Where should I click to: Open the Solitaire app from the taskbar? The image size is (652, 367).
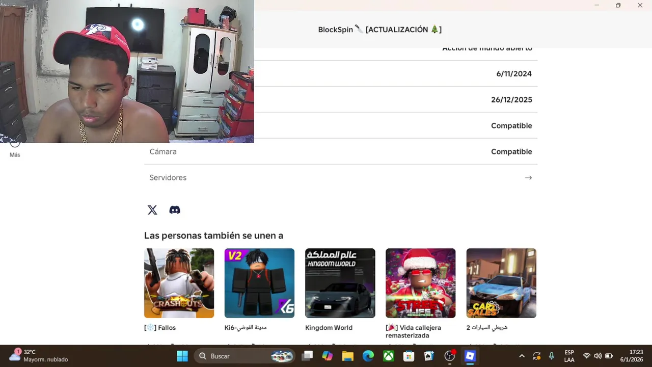tap(429, 356)
